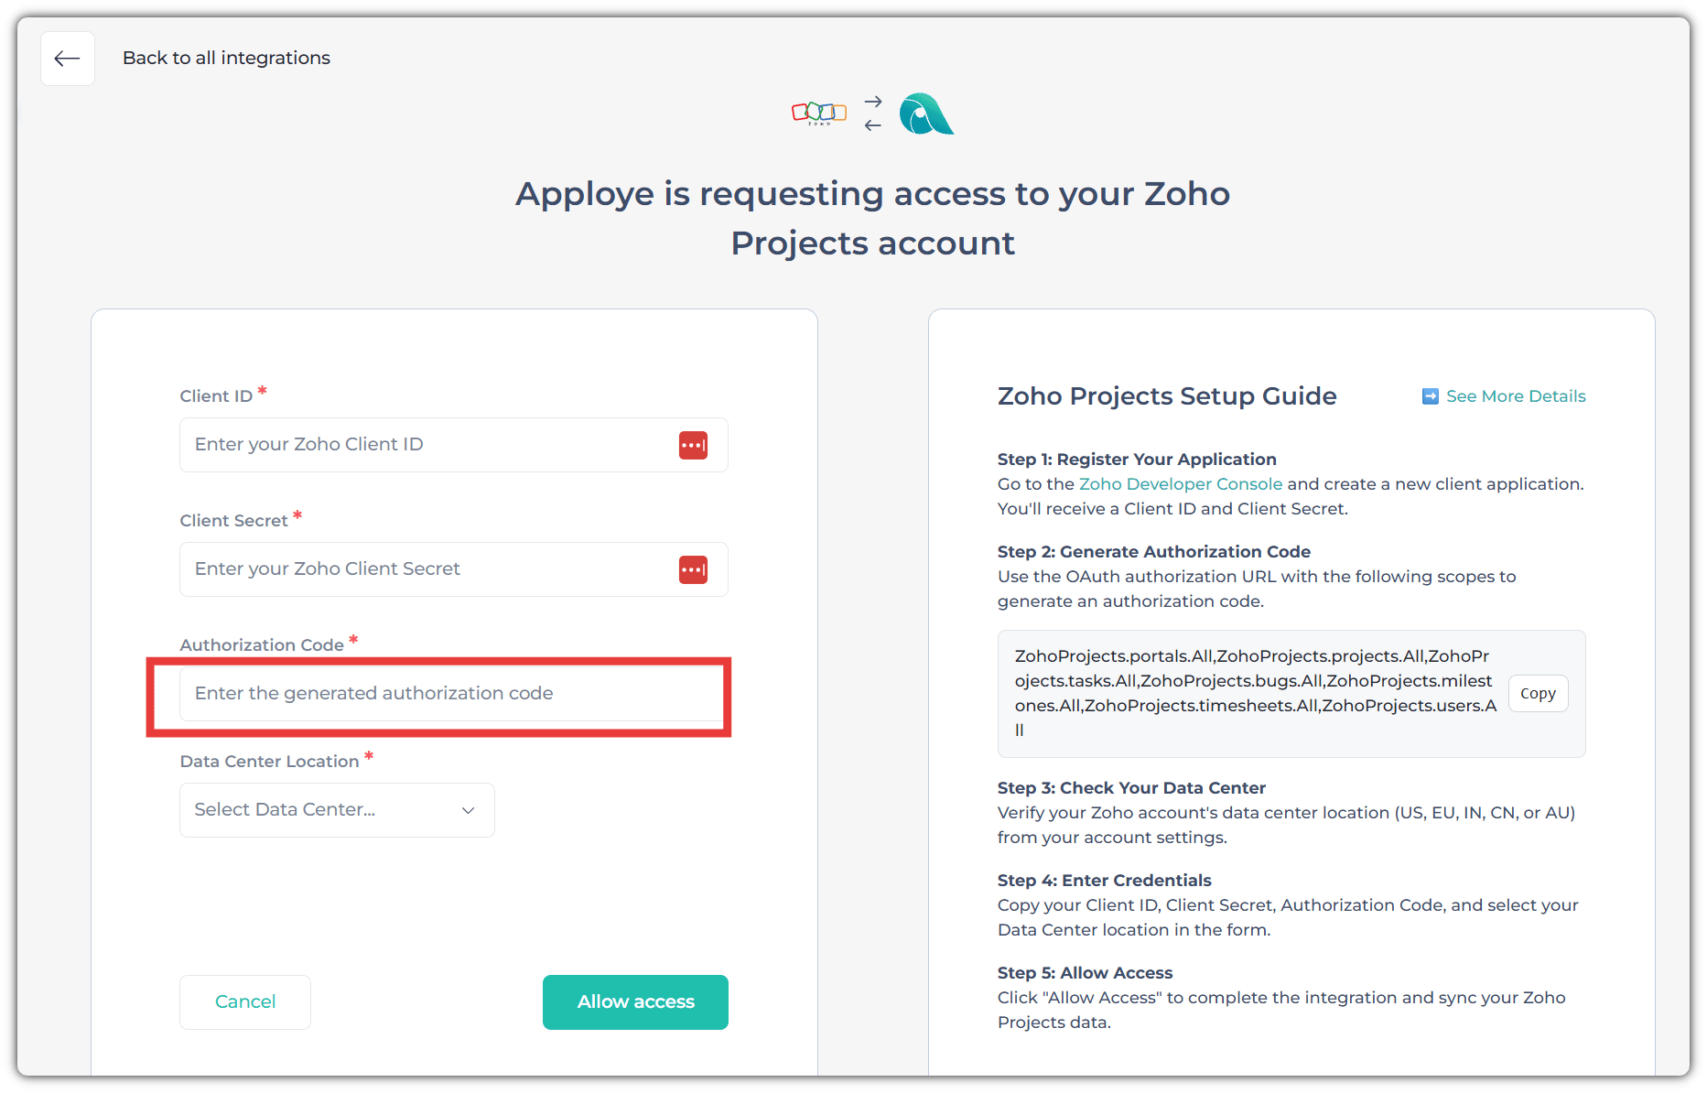Image resolution: width=1707 pixels, height=1093 pixels.
Task: Click blue arrow icon beside See More Details
Action: pyautogui.click(x=1430, y=396)
